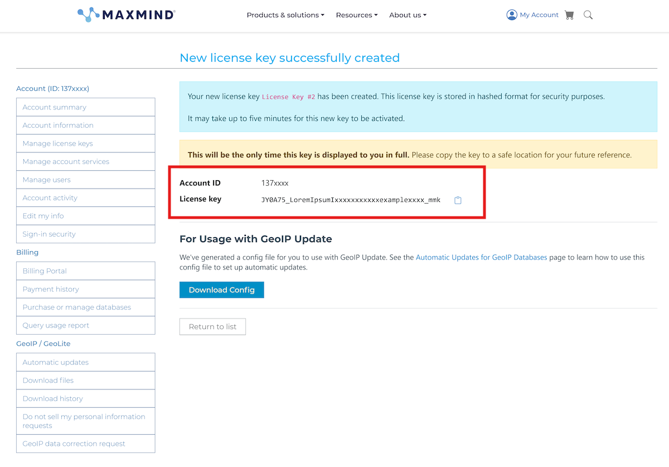Open Automatic updates in sidebar

[86, 362]
